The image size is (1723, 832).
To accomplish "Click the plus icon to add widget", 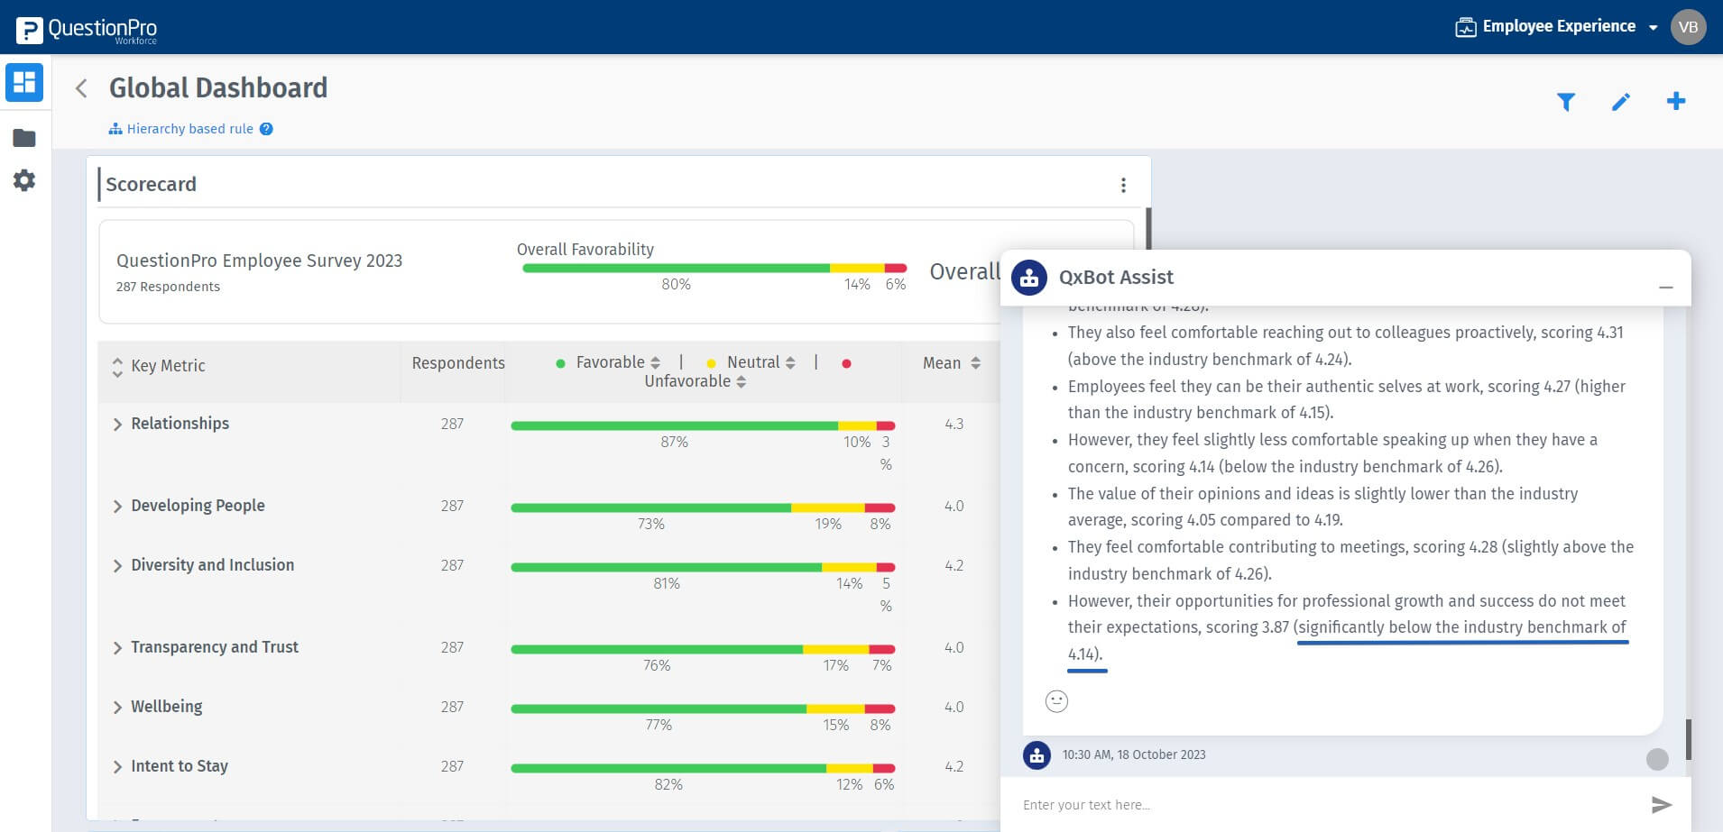I will (x=1675, y=101).
